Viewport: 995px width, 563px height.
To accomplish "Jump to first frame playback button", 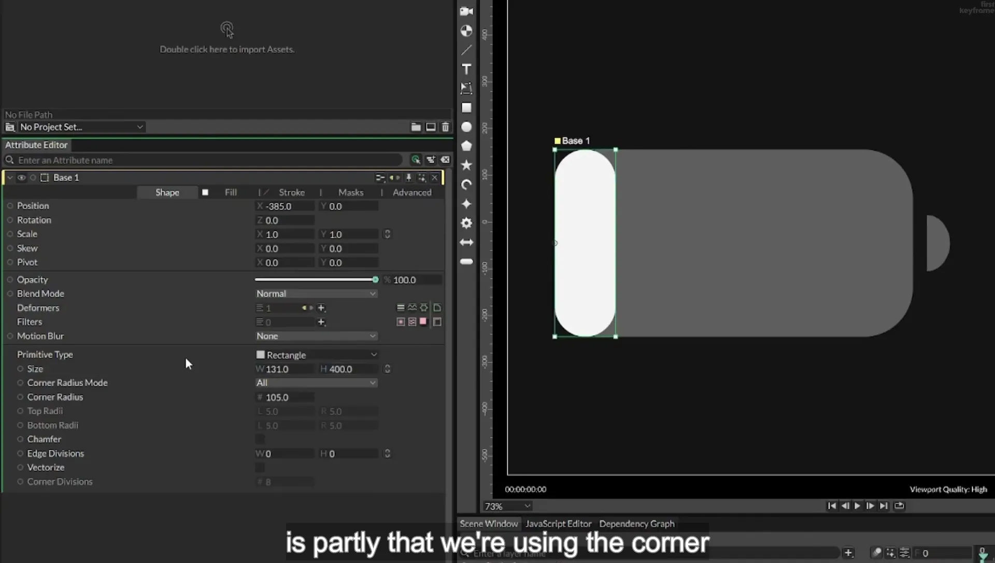I will (832, 506).
